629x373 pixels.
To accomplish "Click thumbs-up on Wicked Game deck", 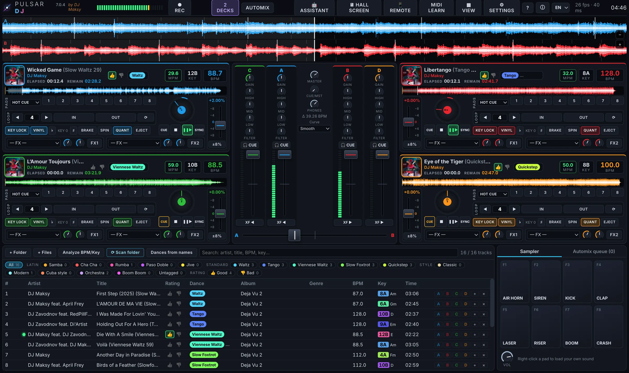I will pos(112,75).
